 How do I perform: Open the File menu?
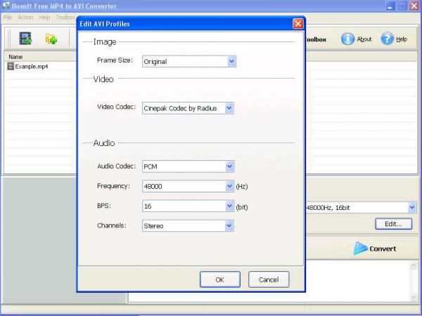[8, 18]
